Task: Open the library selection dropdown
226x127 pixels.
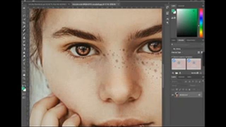Action: (x=187, y=49)
